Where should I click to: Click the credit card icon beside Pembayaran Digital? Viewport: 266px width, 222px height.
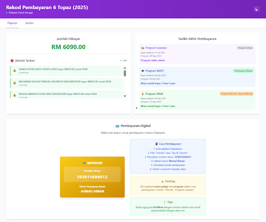(x=117, y=126)
